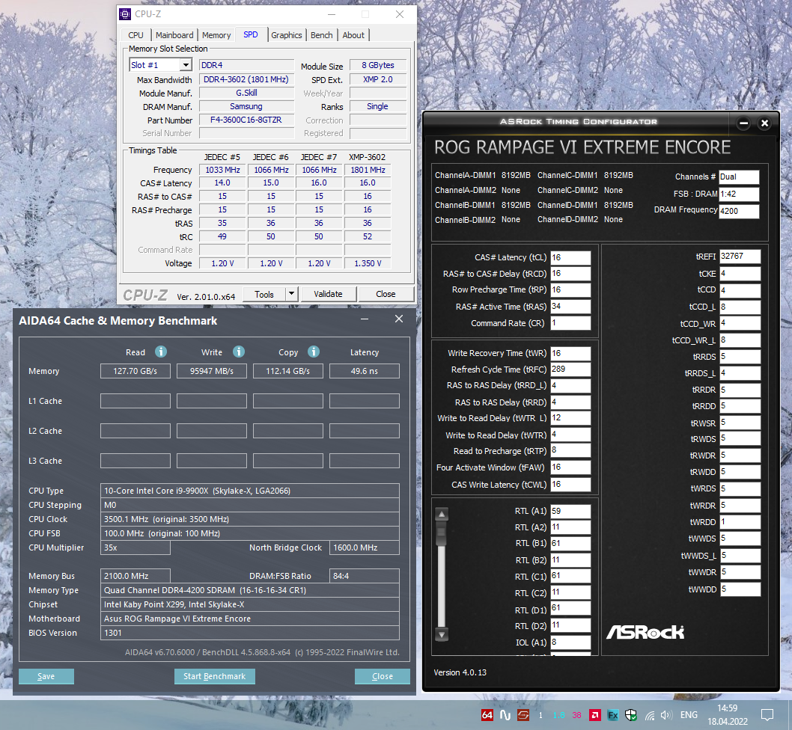792x730 pixels.
Task: Click the Channels # field showing Dual
Action: 739,177
